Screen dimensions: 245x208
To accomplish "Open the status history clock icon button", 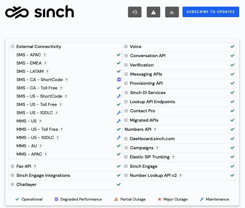I will point(135,12).
